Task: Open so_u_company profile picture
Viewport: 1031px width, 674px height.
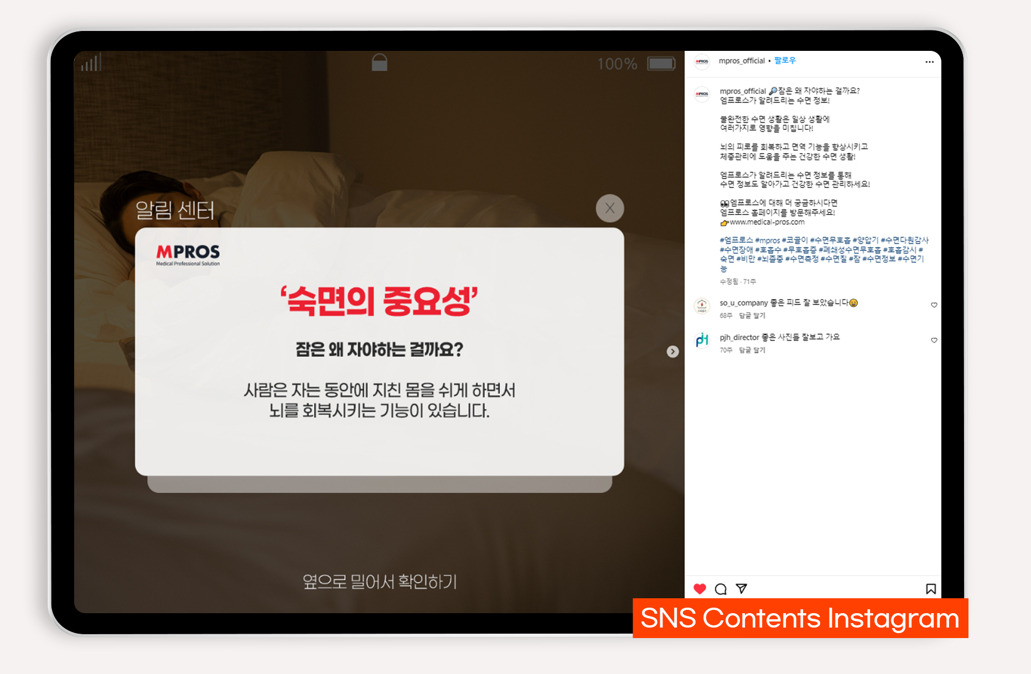Action: pos(702,306)
